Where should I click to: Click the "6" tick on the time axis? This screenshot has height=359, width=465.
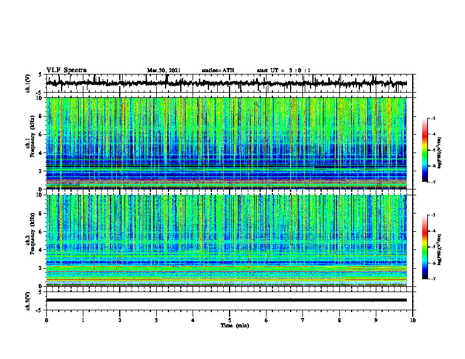(267, 320)
